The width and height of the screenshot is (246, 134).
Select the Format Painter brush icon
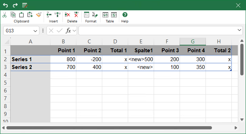coord(39,15)
